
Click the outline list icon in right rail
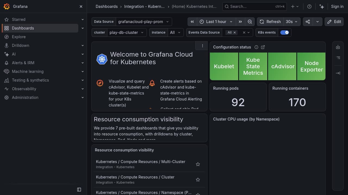(338, 58)
